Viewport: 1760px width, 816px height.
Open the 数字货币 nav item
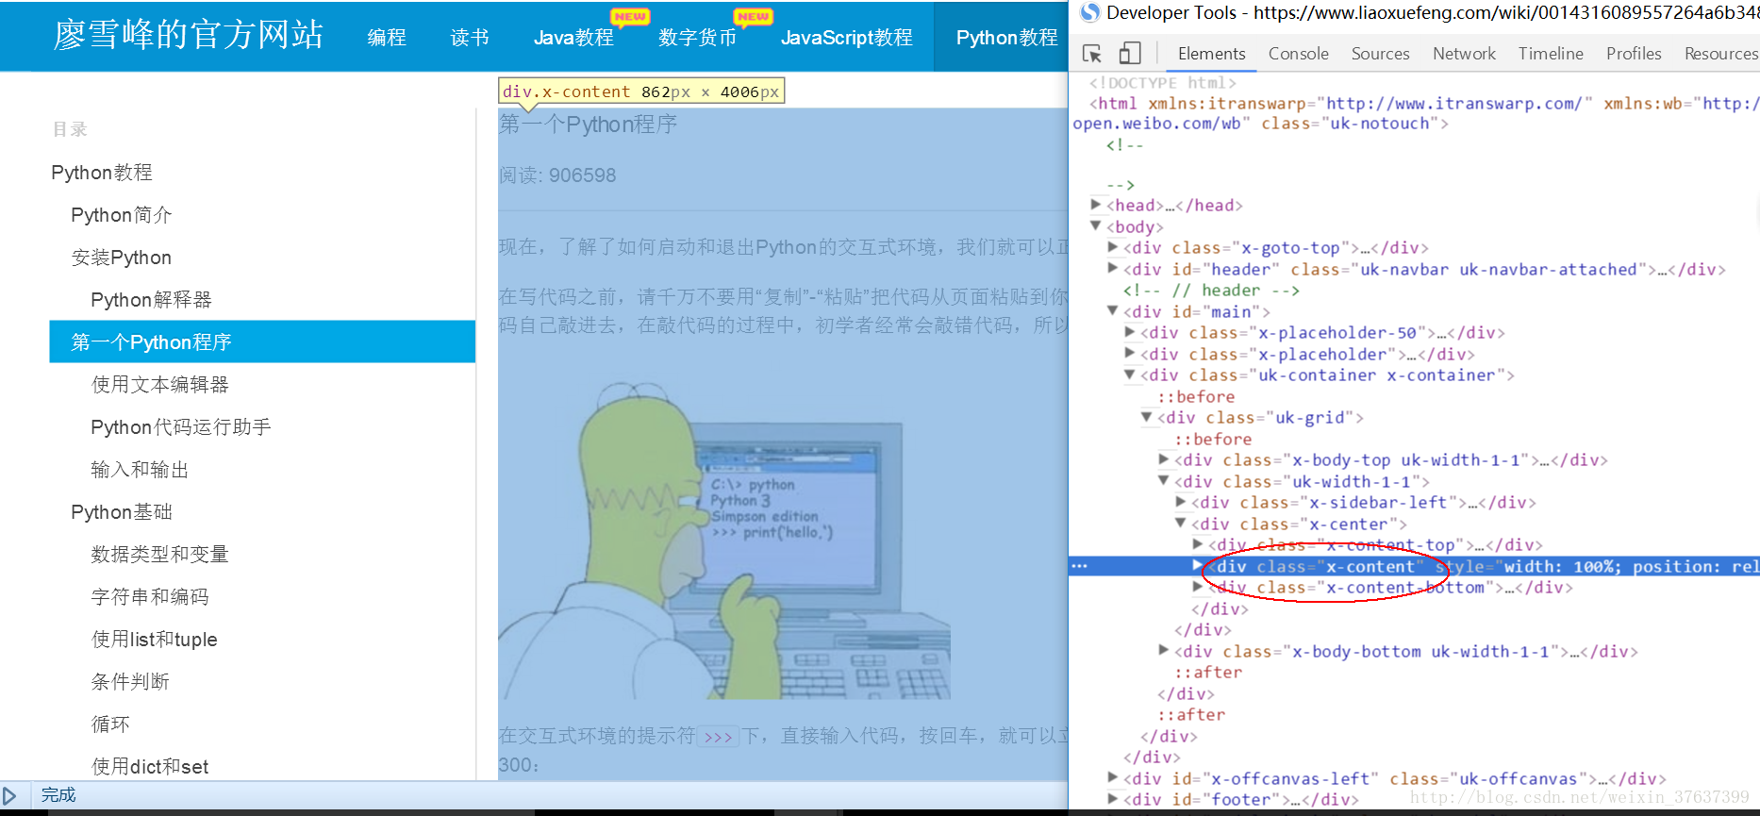click(x=698, y=37)
